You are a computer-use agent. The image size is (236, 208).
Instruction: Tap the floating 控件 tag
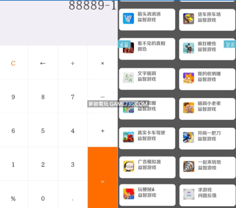230,44
